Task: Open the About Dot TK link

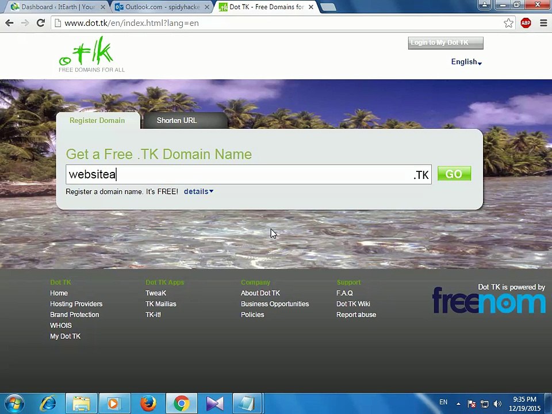Action: 260,293
